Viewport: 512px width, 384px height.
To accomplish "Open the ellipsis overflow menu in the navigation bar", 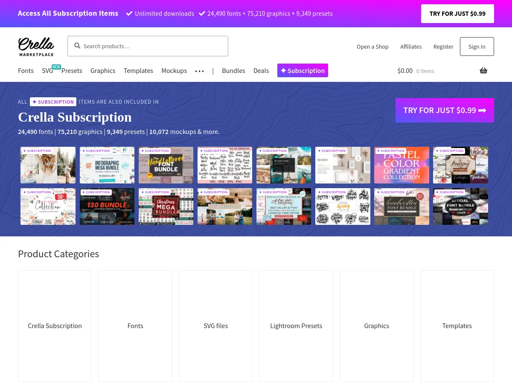I will 199,71.
